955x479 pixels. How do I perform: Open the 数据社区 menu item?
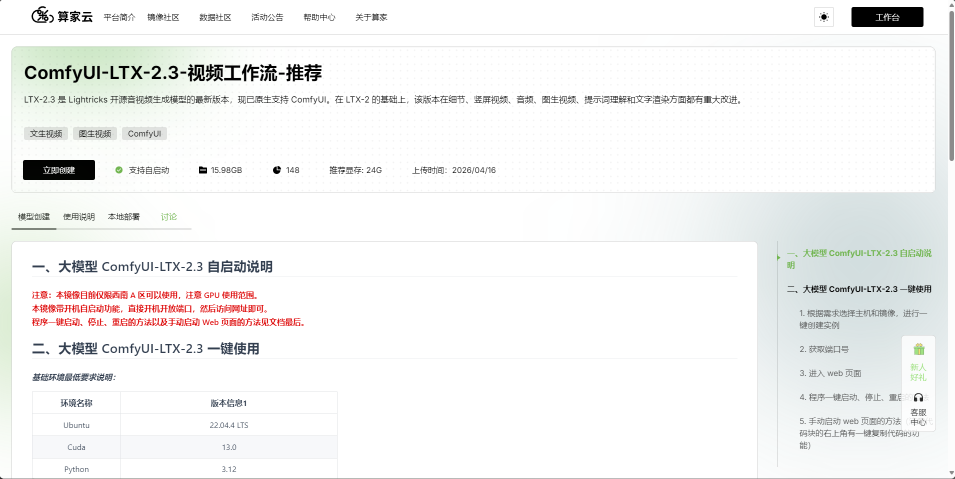point(215,17)
